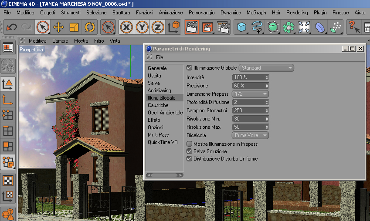Click the render view clapperboard icon
Screen dimensions: 370x221
(192, 27)
